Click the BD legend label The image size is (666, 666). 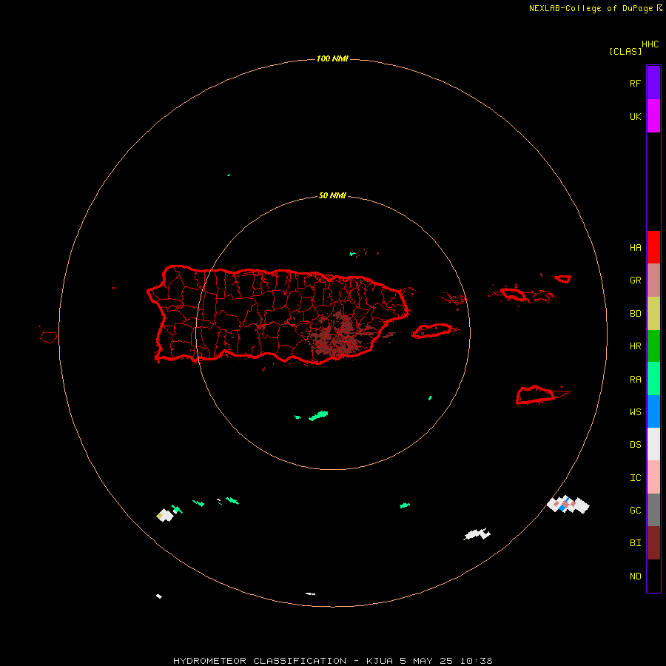[635, 314]
